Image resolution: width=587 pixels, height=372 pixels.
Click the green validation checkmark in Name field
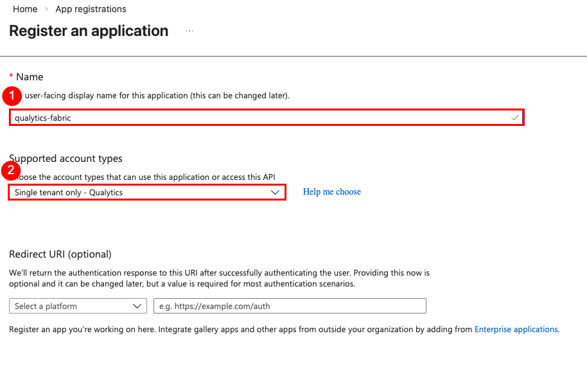point(515,118)
